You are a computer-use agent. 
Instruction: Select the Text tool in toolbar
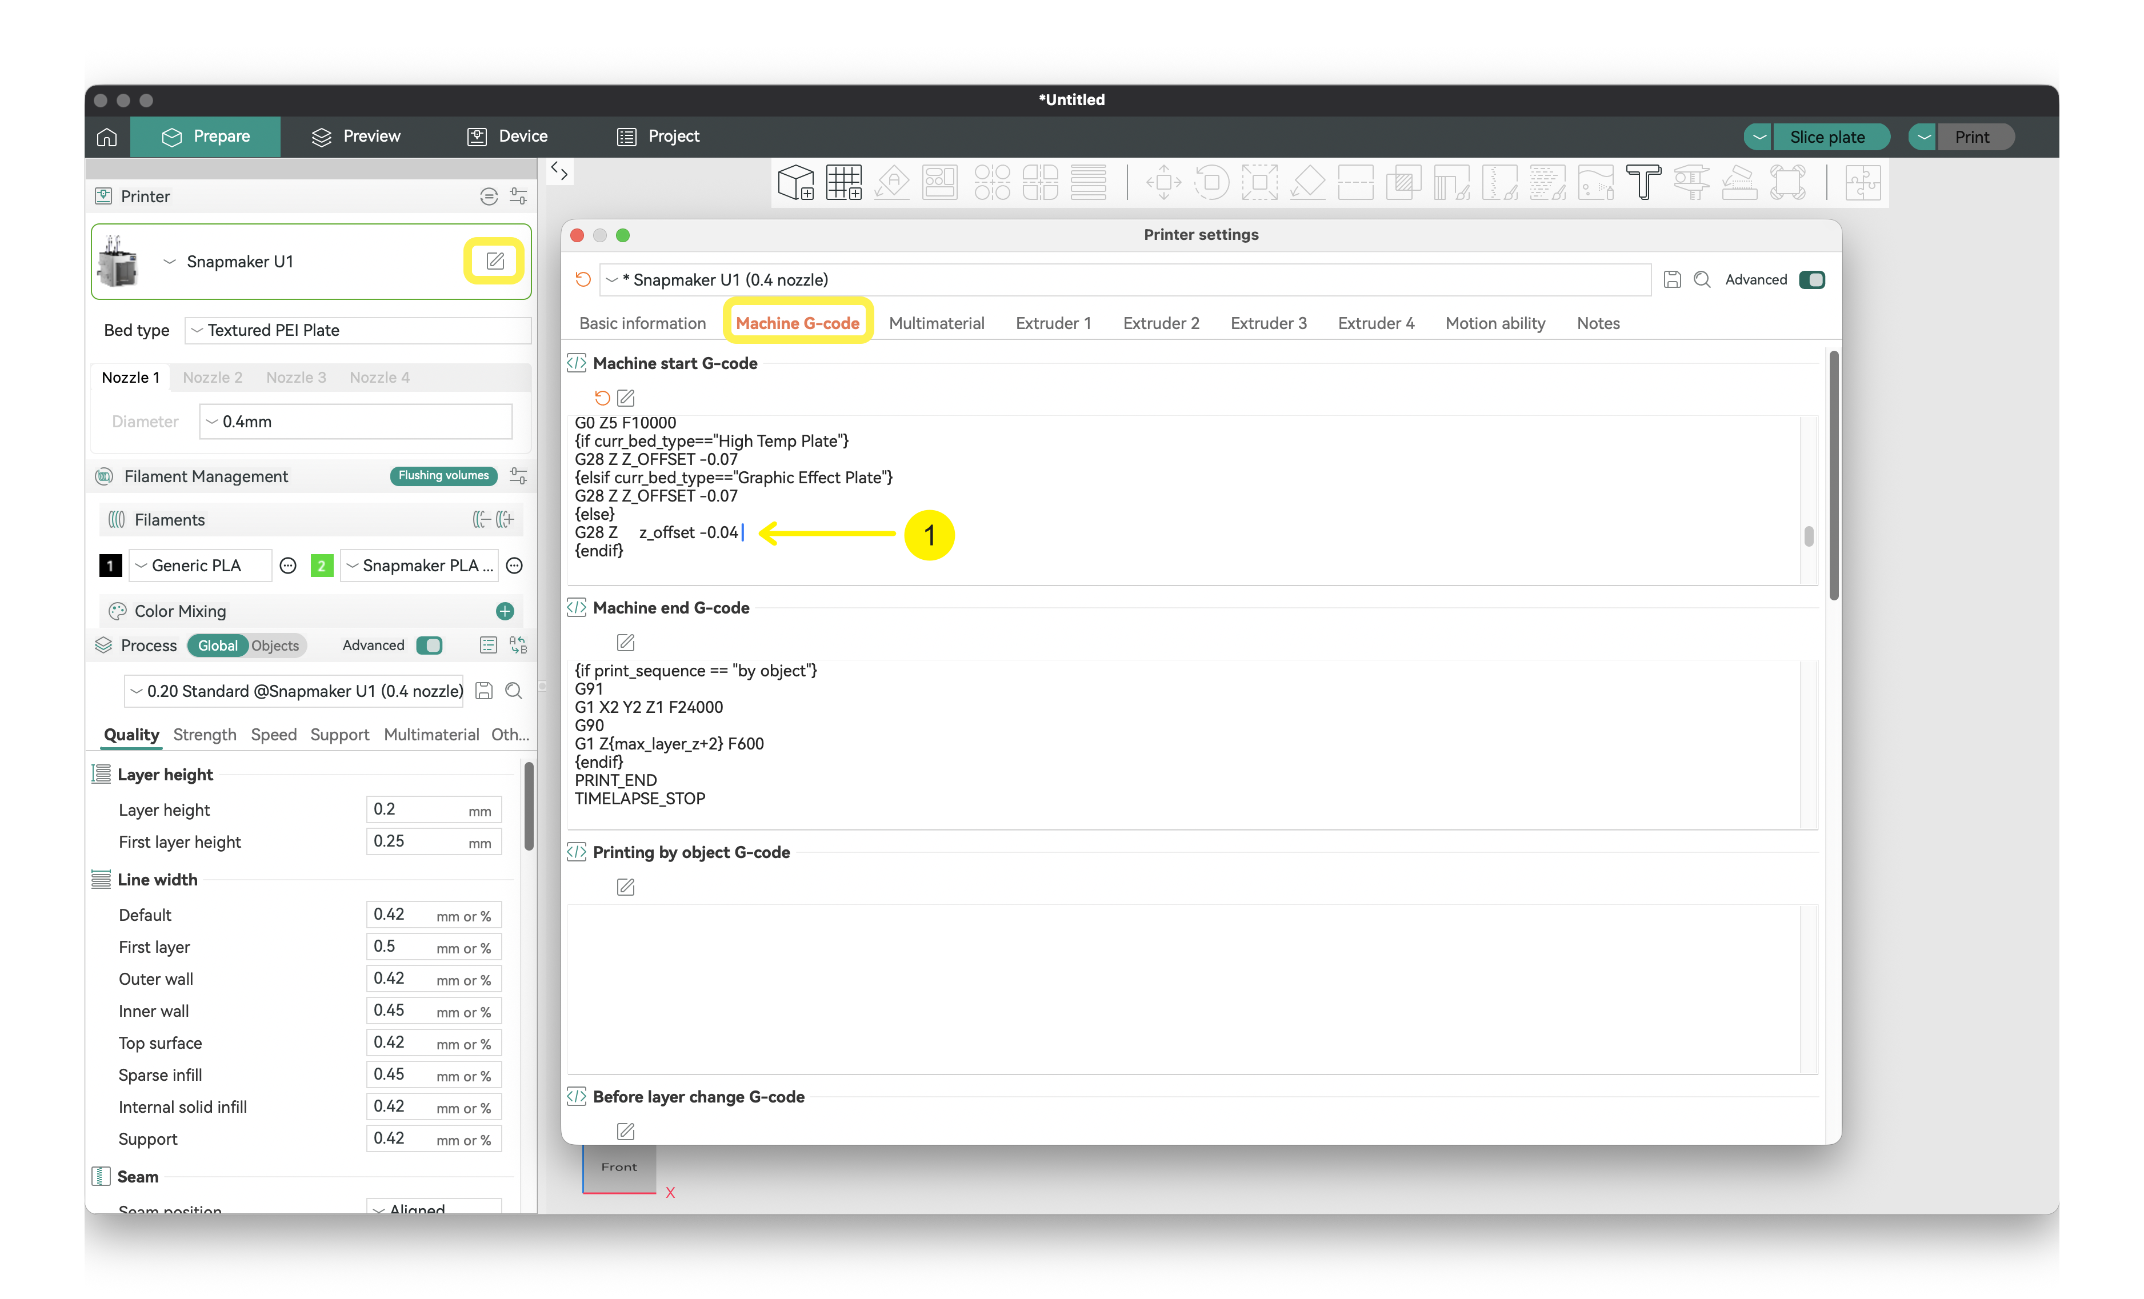pos(1643,183)
